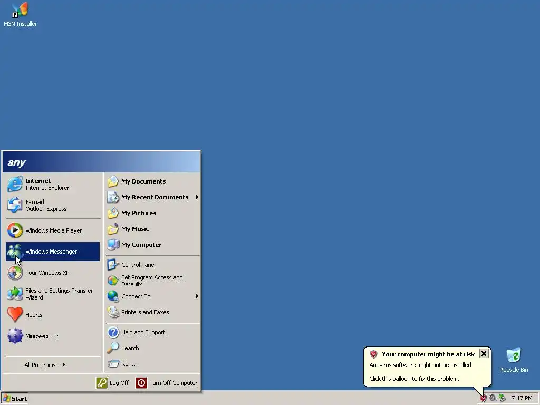Screen dimensions: 540x405
Task: Click the Log Off button
Action: pos(113,383)
